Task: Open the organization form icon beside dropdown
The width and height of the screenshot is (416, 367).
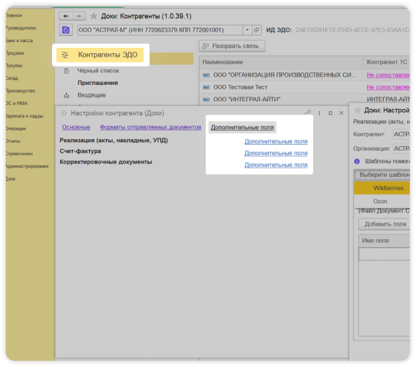Action: [x=257, y=30]
